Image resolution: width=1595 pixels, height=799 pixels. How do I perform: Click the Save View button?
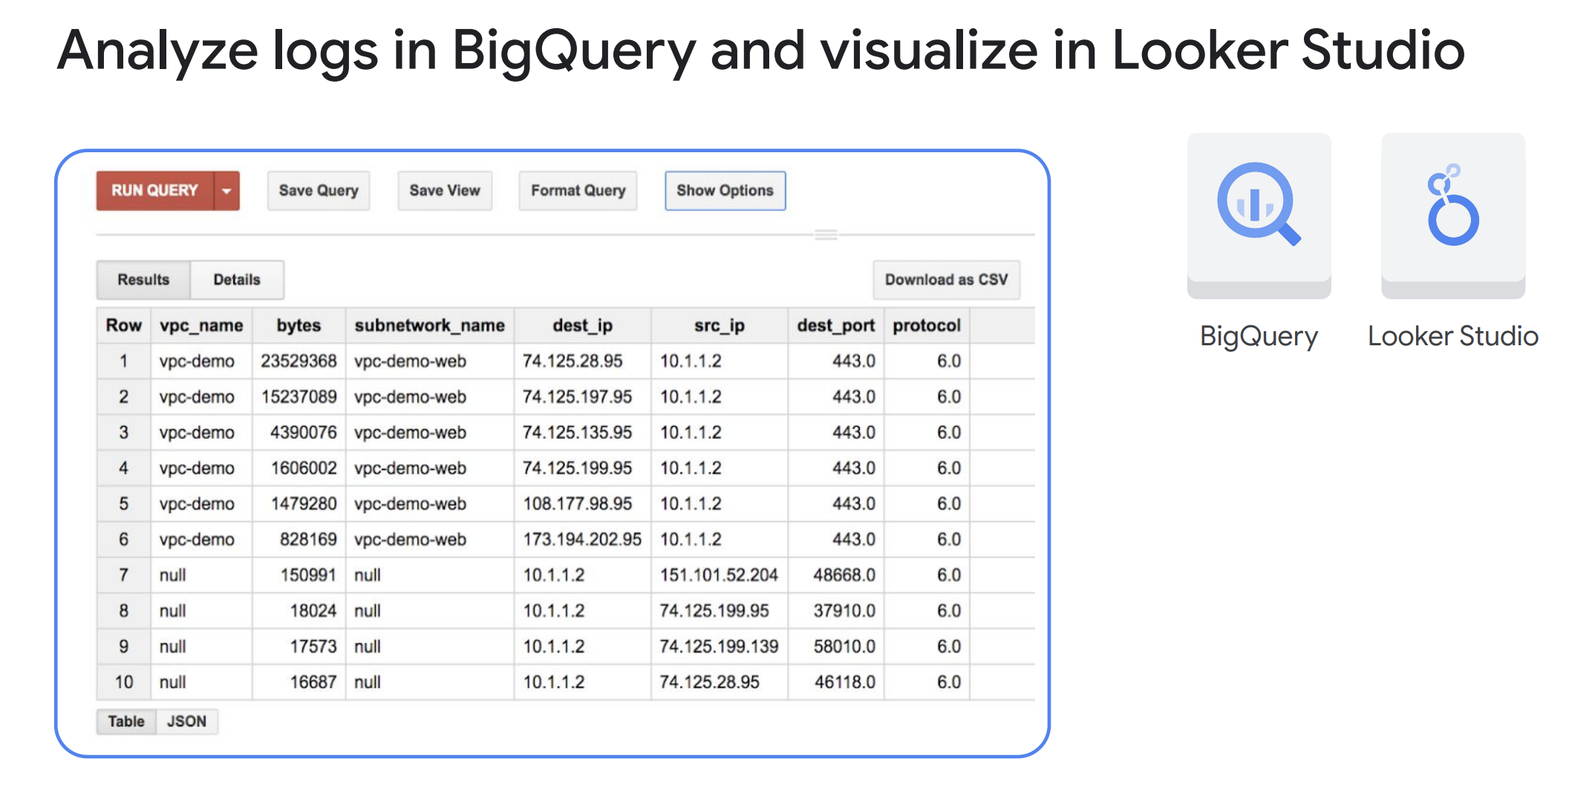pos(445,191)
